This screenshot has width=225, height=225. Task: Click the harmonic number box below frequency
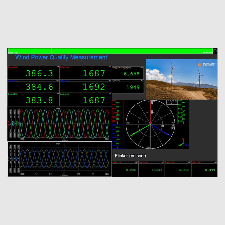pyautogui.click(x=172, y=103)
